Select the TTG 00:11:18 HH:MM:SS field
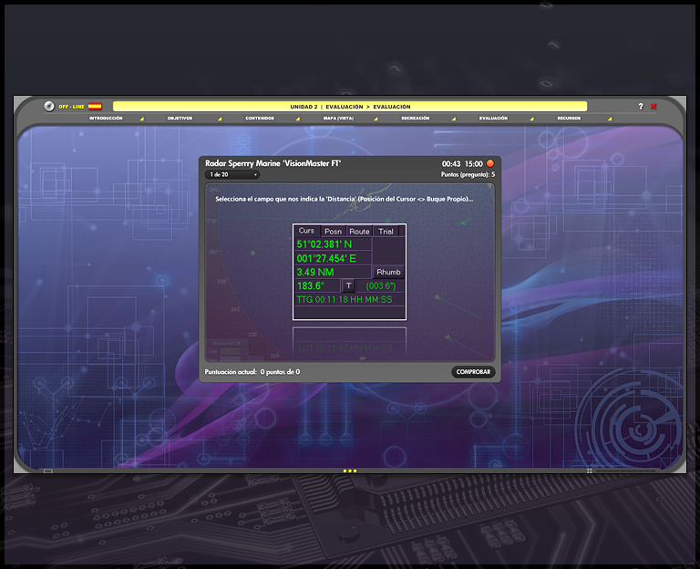Viewport: 700px width, 569px height. point(350,299)
